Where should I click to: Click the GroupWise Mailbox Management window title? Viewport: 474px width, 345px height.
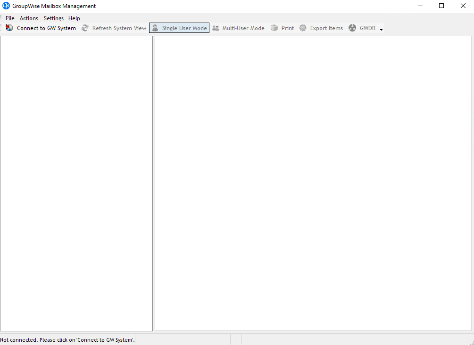(x=54, y=6)
